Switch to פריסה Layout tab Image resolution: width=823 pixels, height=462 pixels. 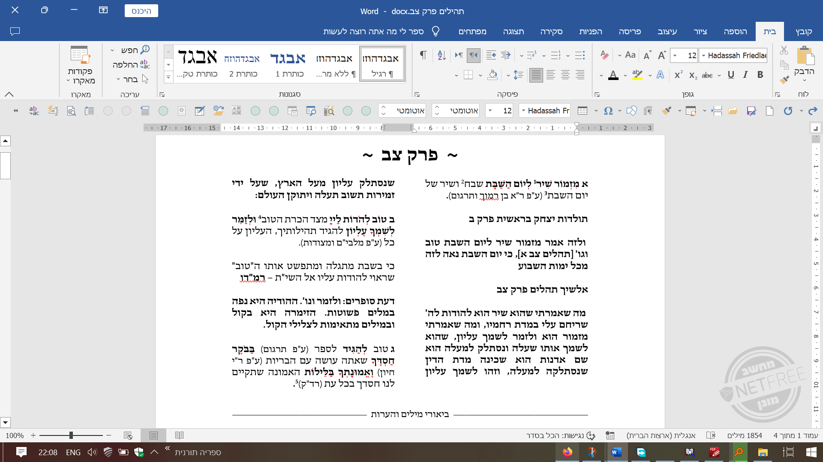point(630,31)
